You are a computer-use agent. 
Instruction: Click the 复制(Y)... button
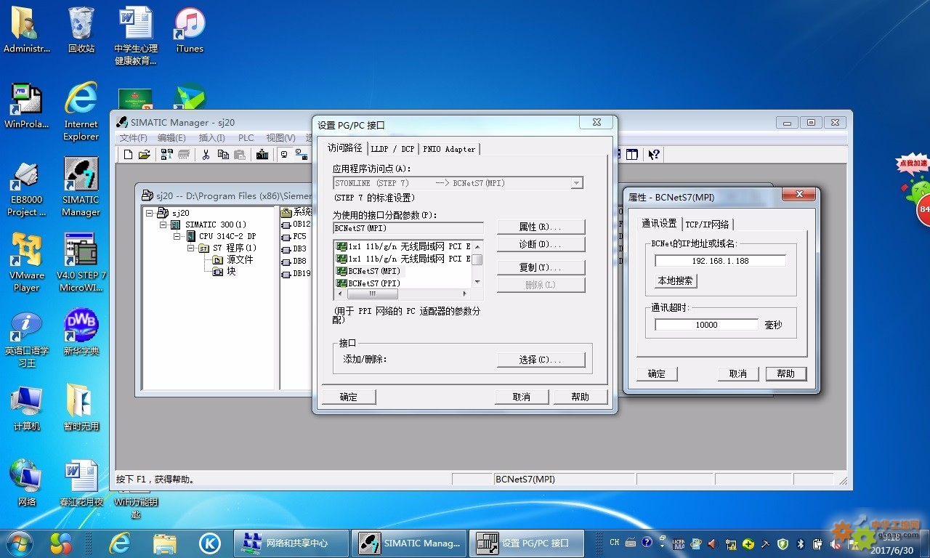click(x=541, y=267)
